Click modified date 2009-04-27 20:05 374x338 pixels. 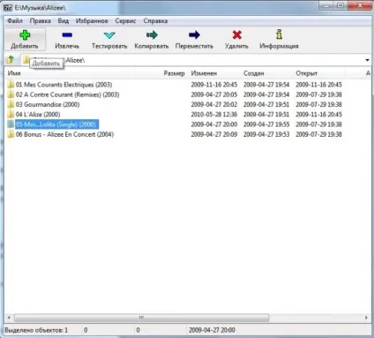[214, 94]
